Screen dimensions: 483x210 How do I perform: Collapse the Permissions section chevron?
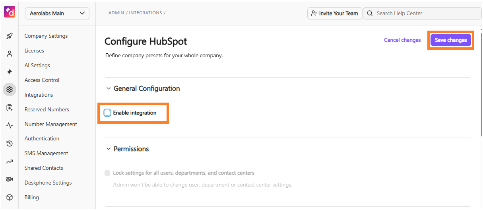108,149
